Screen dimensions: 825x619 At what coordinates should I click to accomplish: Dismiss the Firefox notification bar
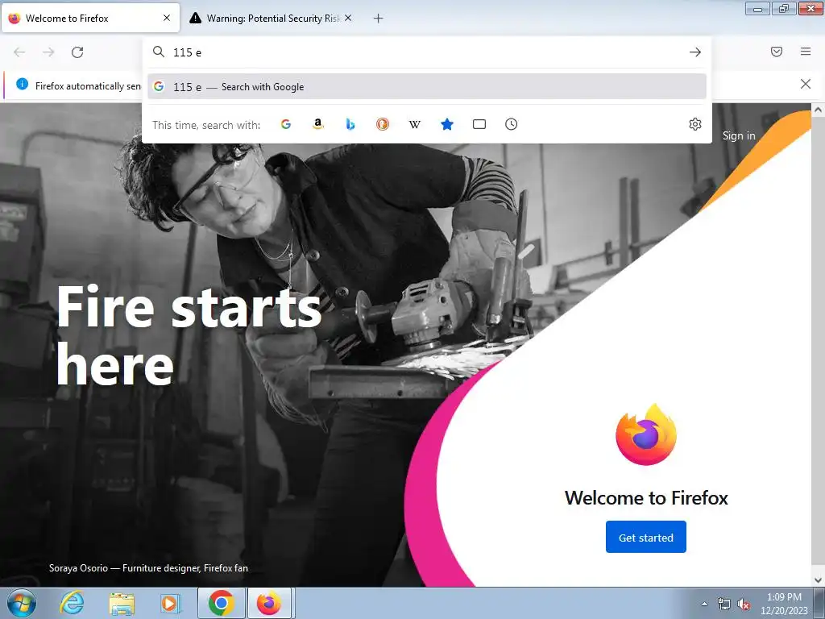[806, 84]
